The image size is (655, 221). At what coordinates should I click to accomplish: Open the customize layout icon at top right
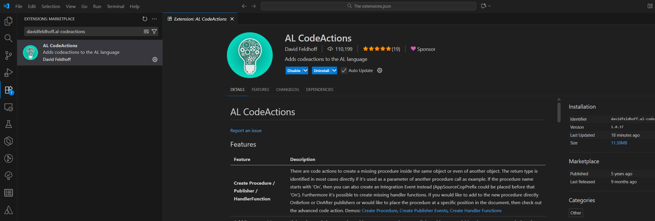tap(650, 6)
